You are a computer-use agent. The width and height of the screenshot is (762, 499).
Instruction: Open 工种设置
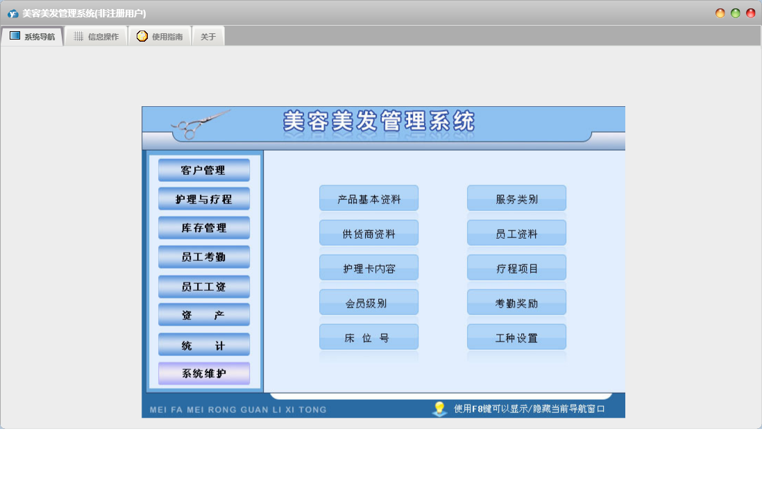click(516, 337)
